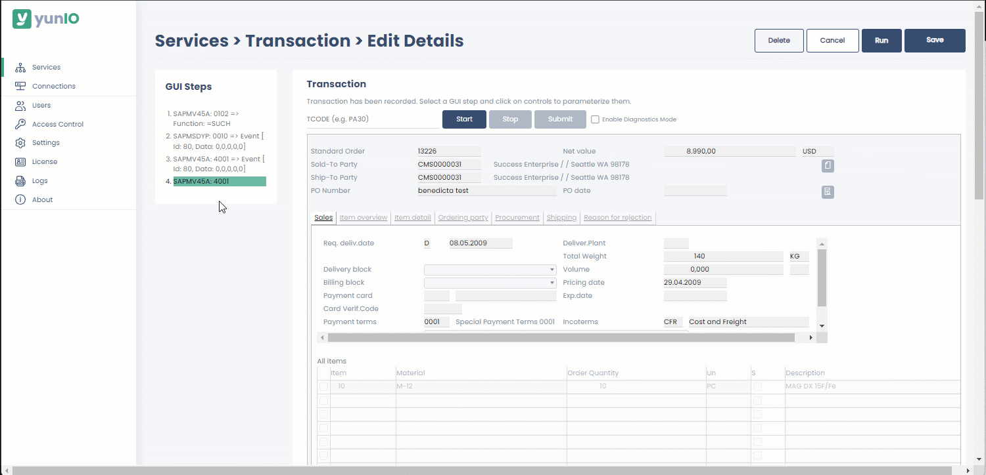This screenshot has height=475, width=986.
Task: Click the sales panel scroll right arrow
Action: (x=811, y=337)
